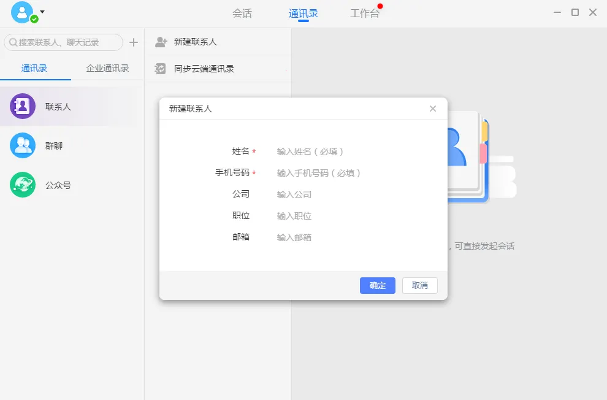This screenshot has height=400, width=607.
Task: Select the 联系人 contacts sidebar icon
Action: (x=23, y=106)
